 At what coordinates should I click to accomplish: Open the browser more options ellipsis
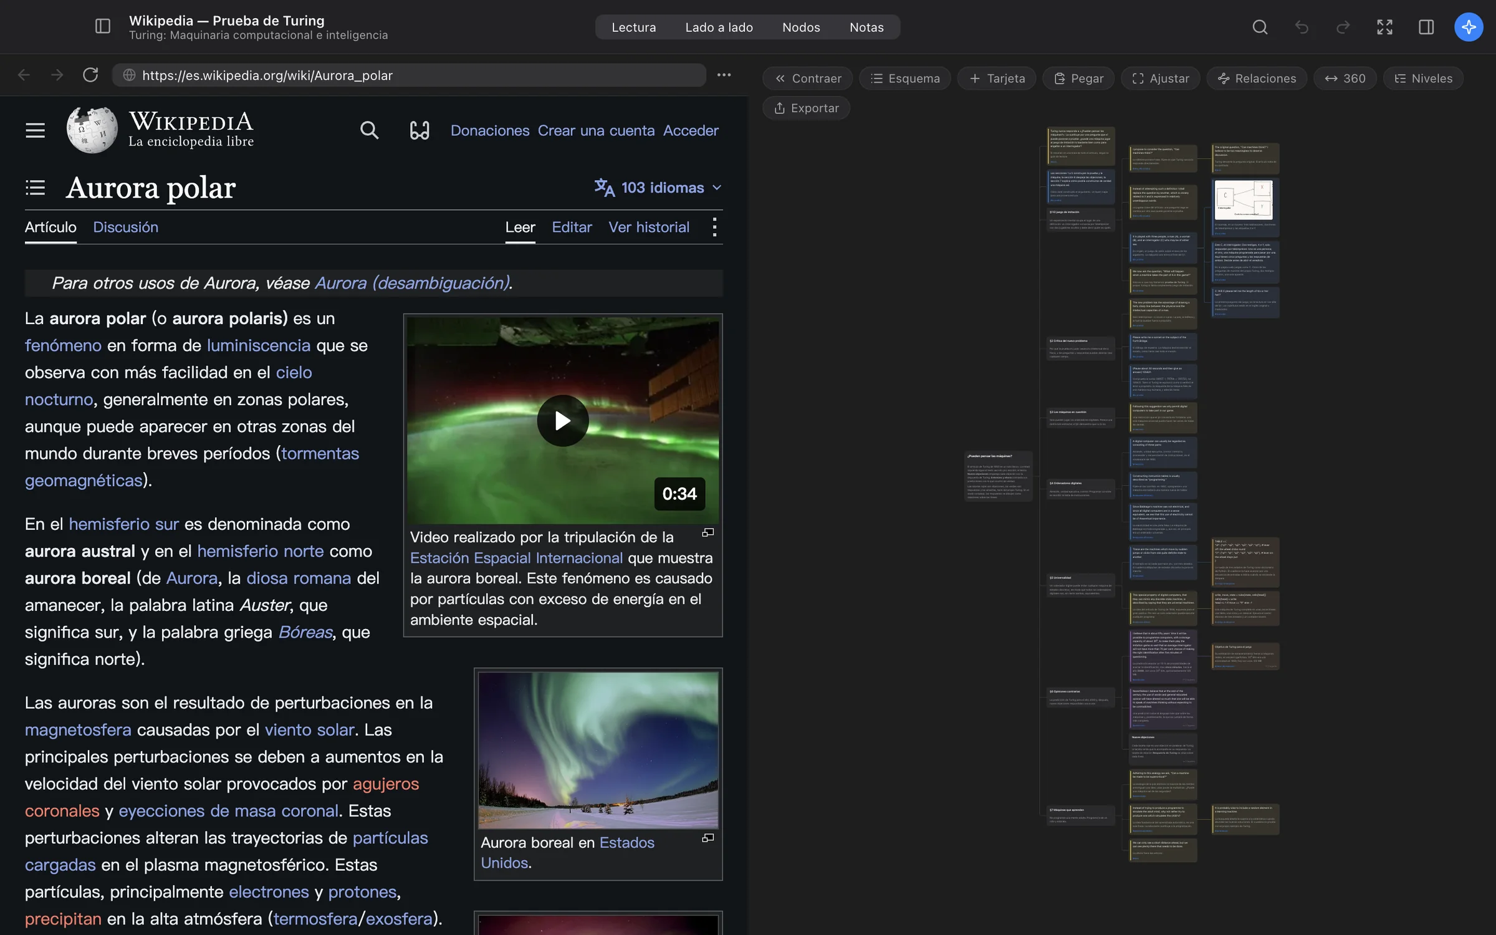(724, 75)
